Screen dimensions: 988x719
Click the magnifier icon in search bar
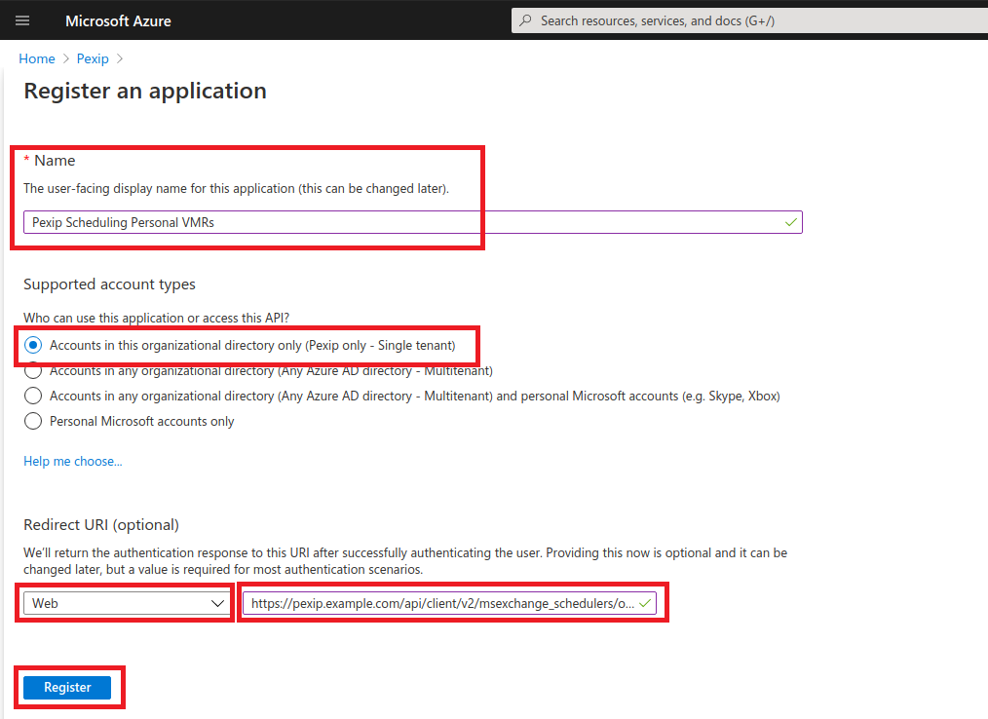(x=526, y=20)
